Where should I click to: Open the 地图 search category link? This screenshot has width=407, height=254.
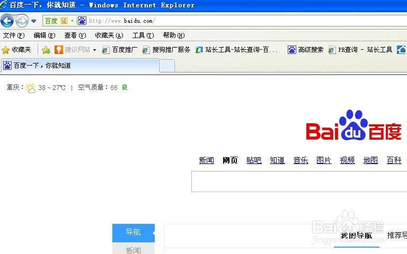point(370,160)
